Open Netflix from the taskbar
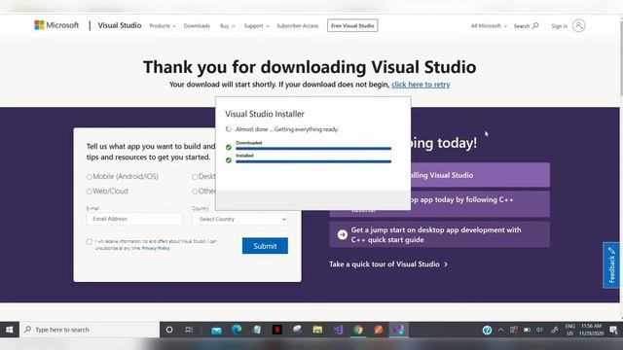Viewport: 623px width, 350px height. [x=277, y=330]
